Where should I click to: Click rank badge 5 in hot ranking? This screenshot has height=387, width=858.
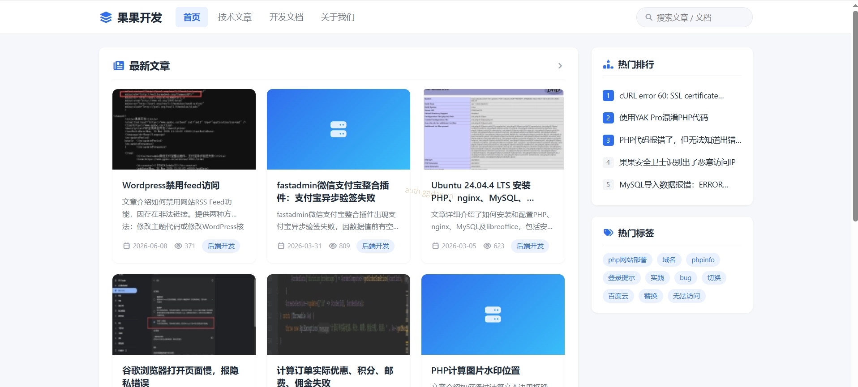(608, 184)
